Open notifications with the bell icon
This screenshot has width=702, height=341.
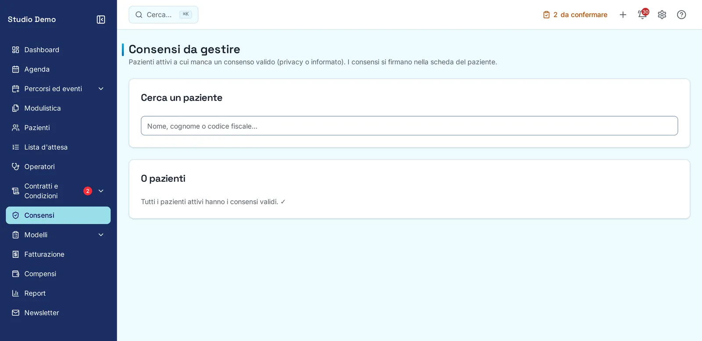point(642,15)
